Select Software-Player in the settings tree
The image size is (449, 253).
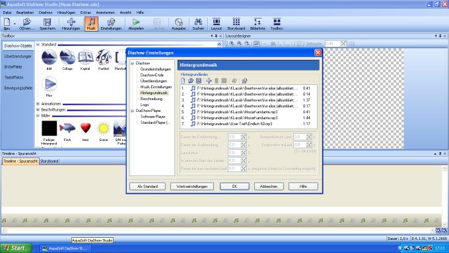point(153,117)
